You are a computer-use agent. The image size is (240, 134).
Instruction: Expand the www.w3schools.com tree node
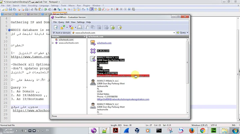53,43
